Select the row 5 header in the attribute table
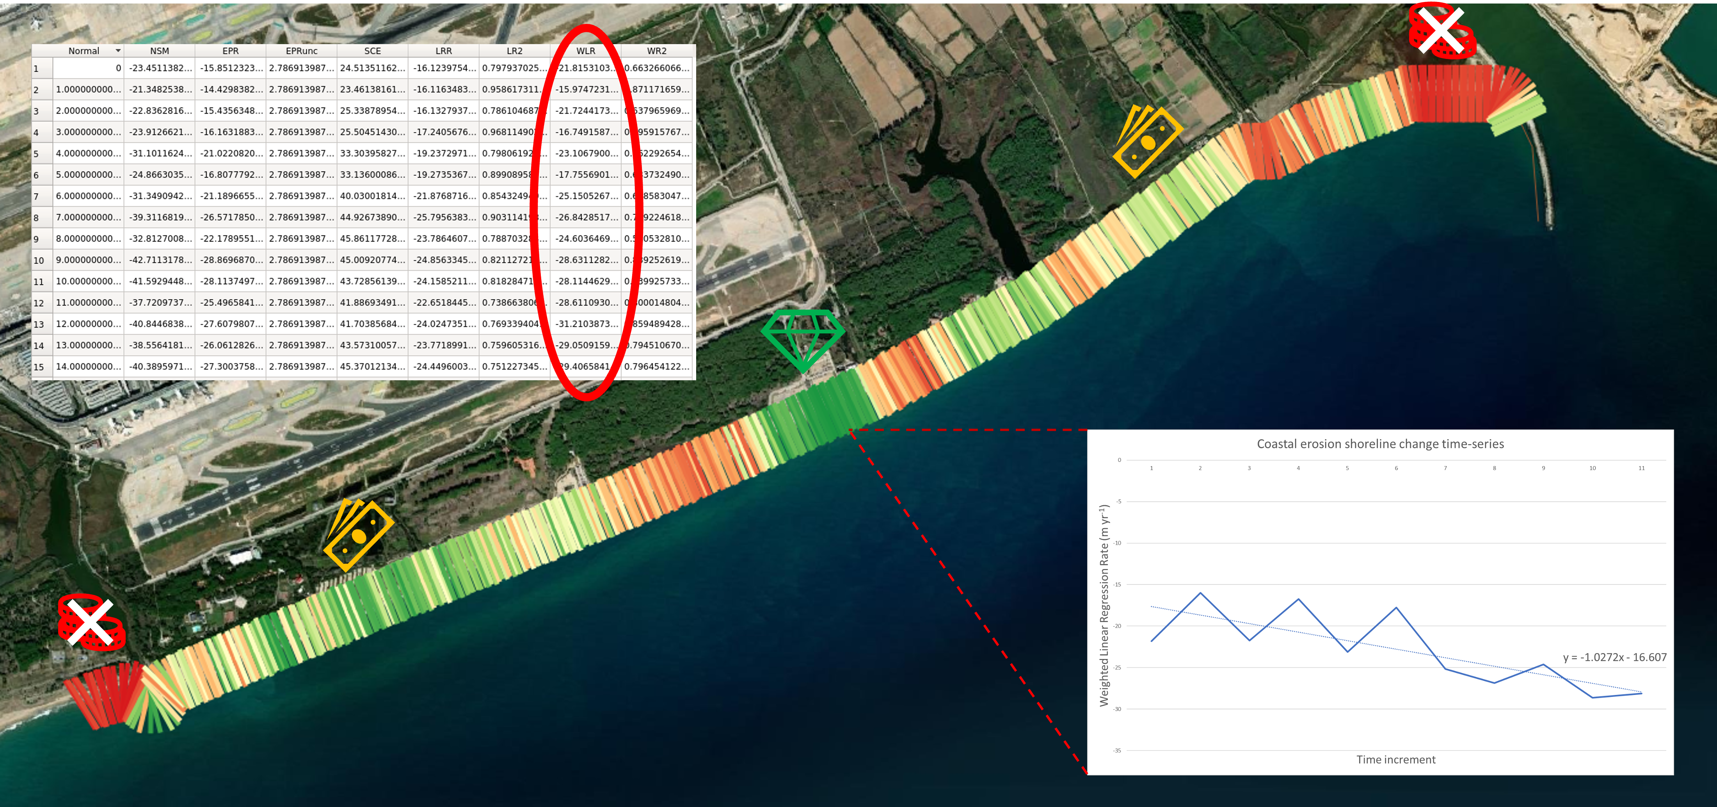This screenshot has height=807, width=1717. pos(42,153)
